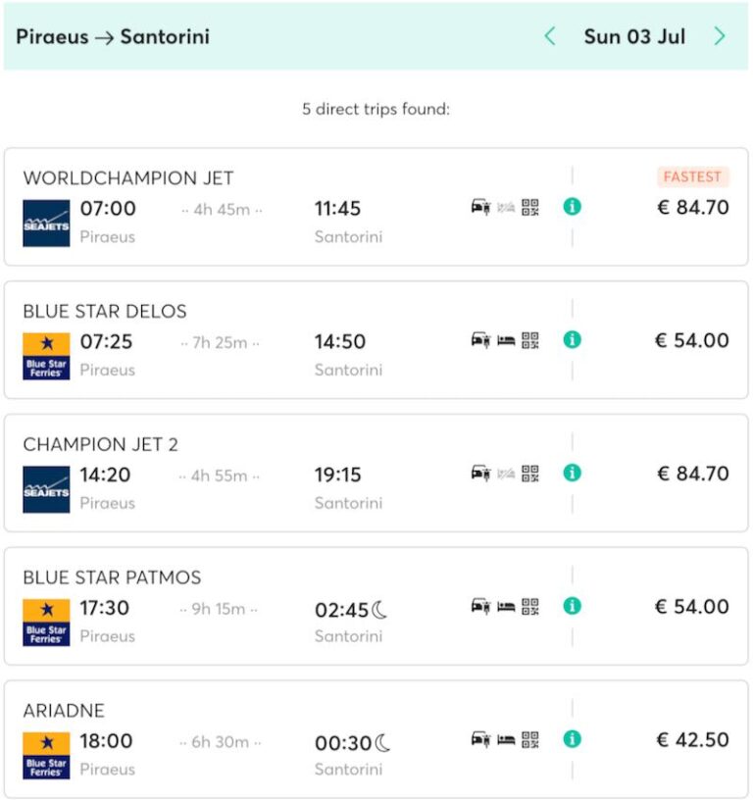
Task: View previous day's ferry schedule
Action: (549, 35)
